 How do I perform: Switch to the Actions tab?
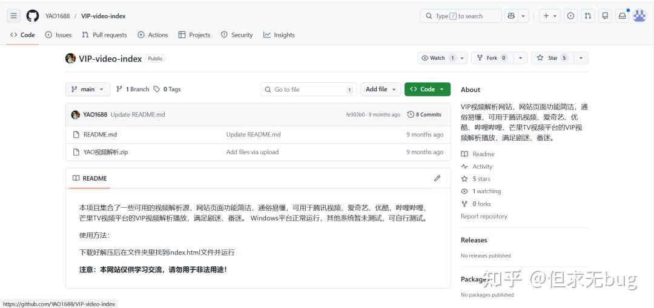tap(153, 35)
